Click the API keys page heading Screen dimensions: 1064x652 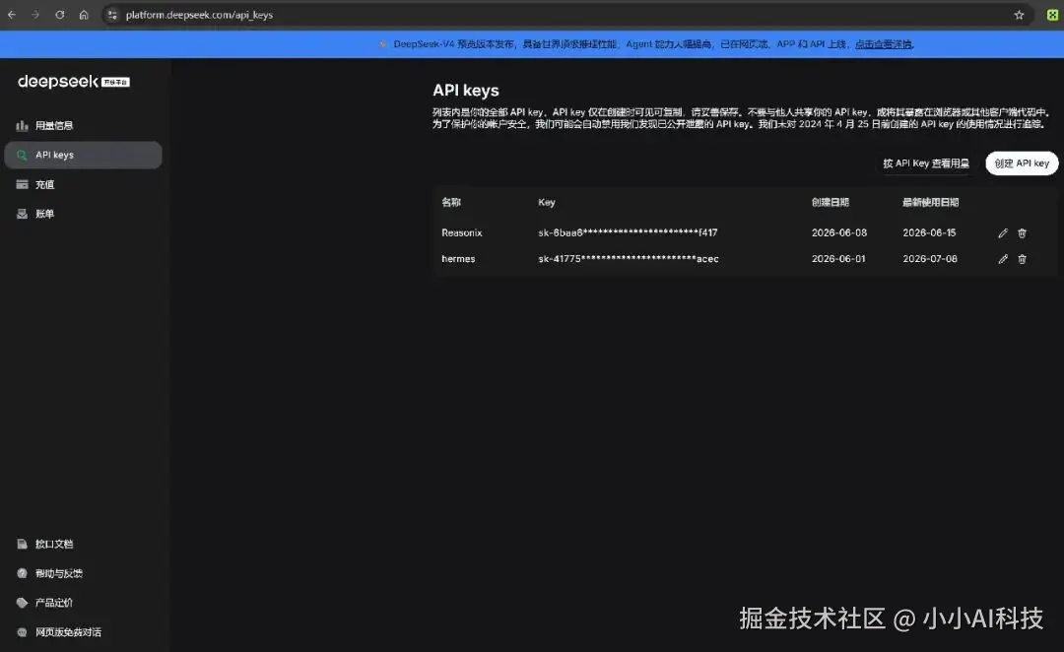coord(465,91)
